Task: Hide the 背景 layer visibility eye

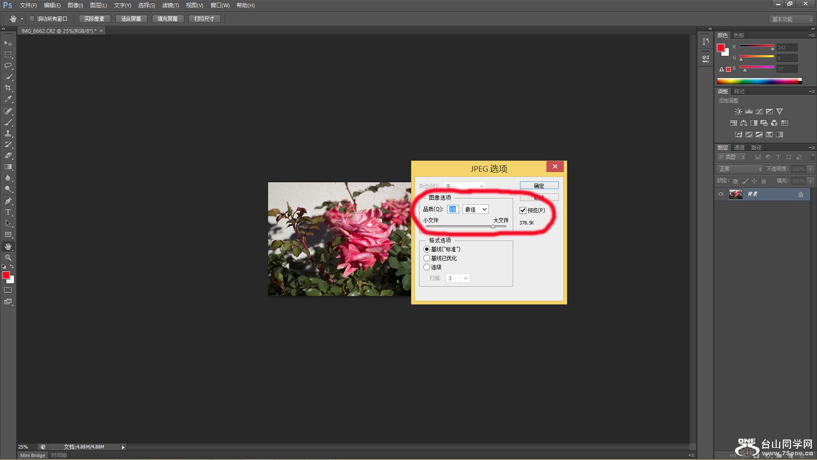Action: point(721,194)
